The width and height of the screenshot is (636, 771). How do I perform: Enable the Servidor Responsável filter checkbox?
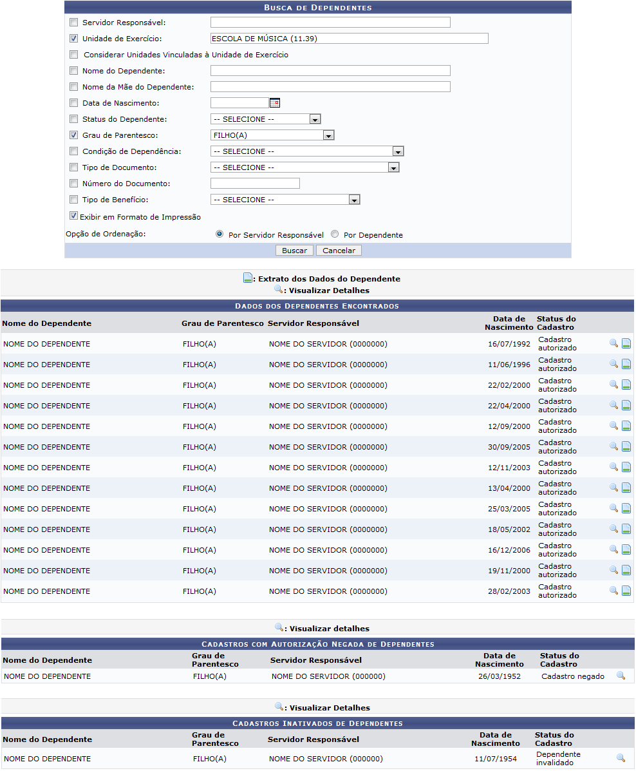[x=74, y=23]
